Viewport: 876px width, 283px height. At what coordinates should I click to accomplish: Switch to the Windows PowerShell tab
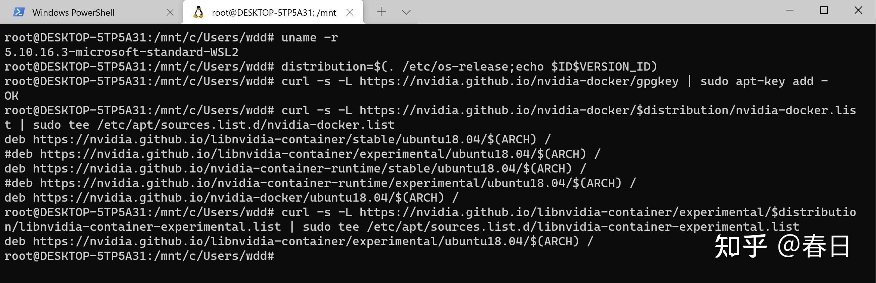coord(73,12)
